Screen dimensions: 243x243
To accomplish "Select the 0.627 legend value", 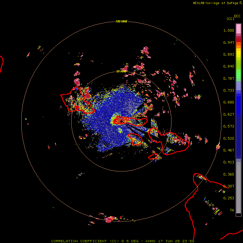I will click(x=229, y=114).
